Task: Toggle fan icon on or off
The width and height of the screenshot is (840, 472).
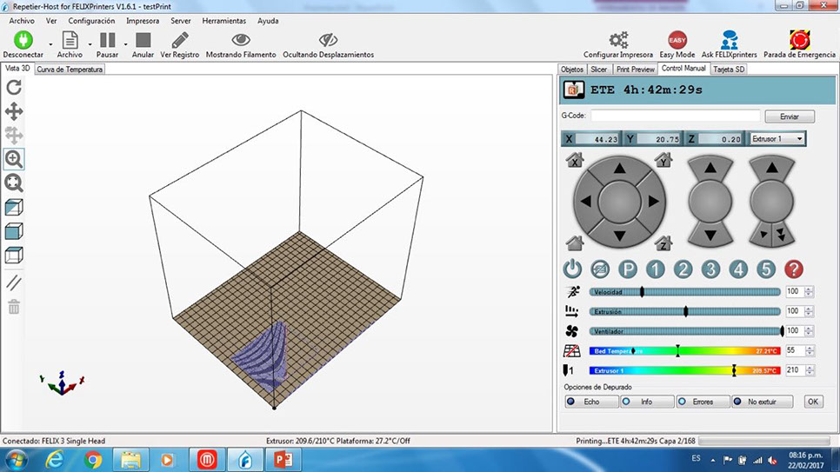Action: click(x=571, y=331)
